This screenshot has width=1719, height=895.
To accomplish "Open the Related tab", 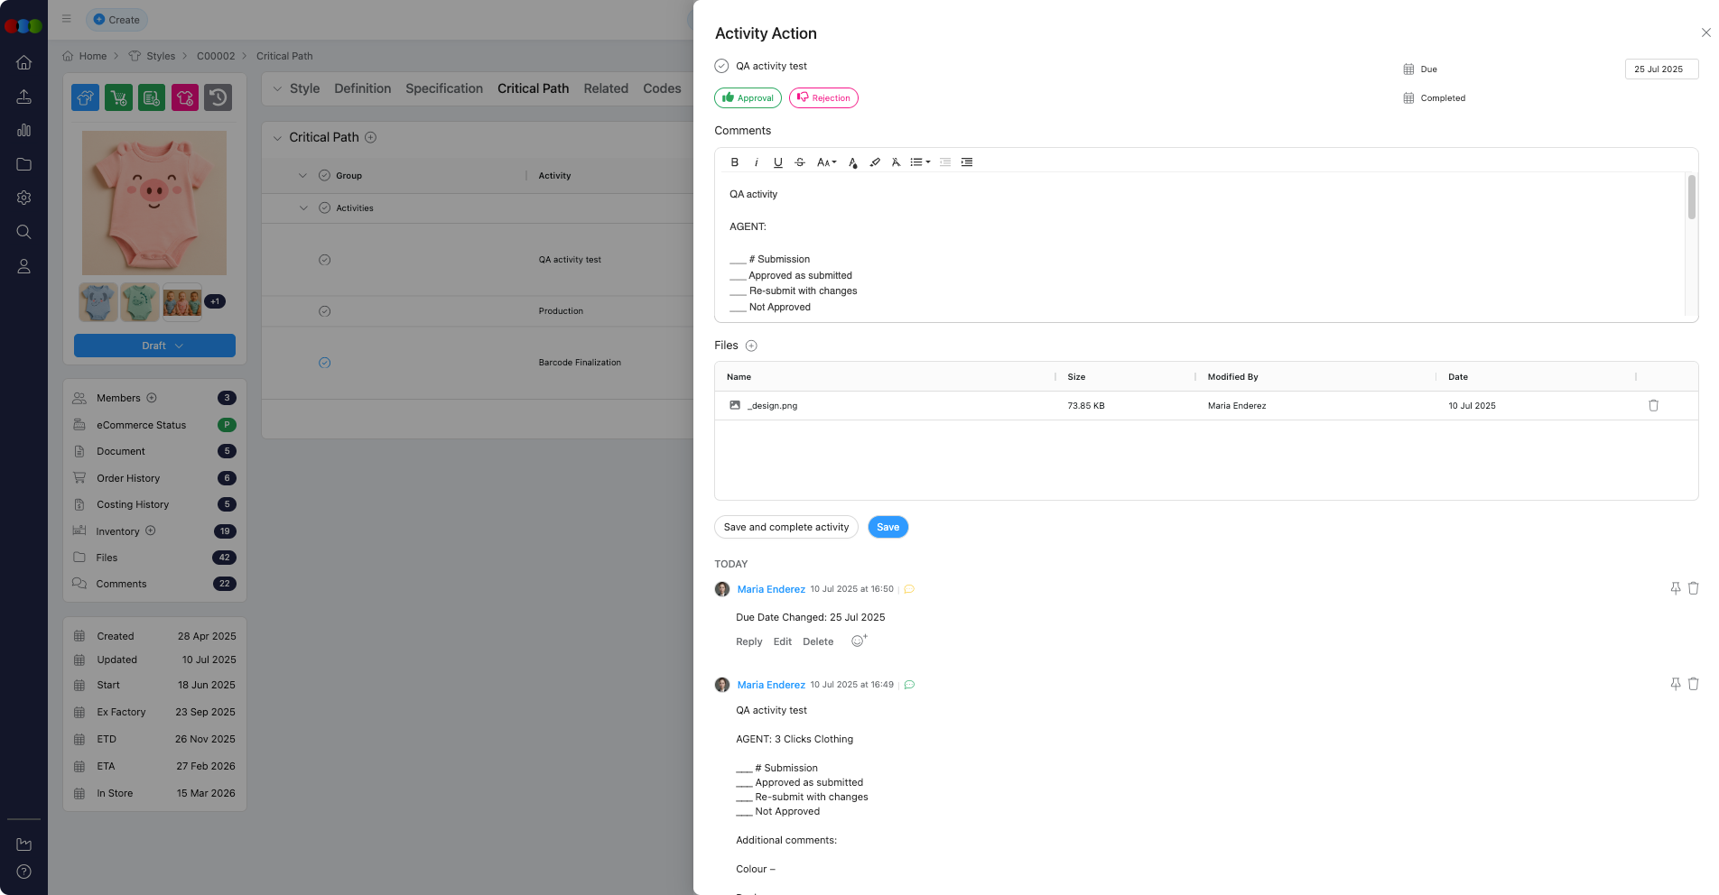I will pyautogui.click(x=605, y=88).
